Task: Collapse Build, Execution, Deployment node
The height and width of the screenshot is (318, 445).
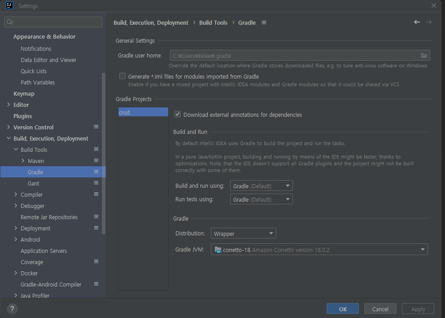Action: (9, 138)
